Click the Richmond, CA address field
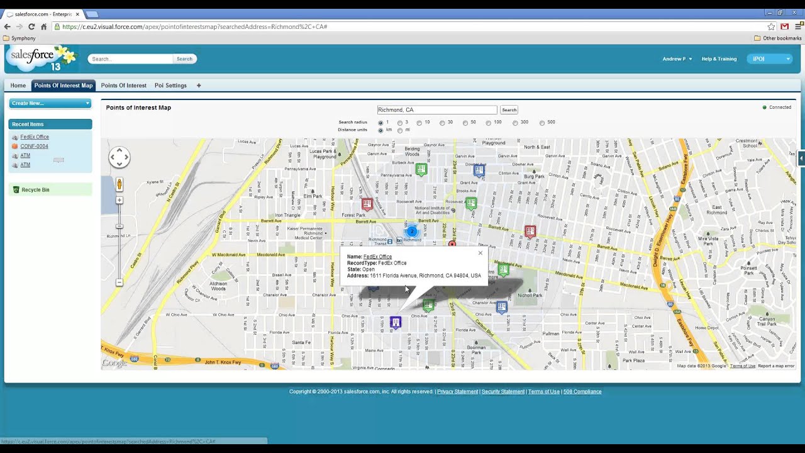This screenshot has height=453, width=805. pos(437,110)
